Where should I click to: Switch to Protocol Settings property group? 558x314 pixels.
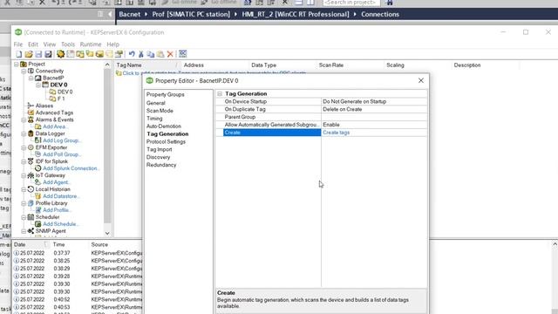[x=166, y=141]
